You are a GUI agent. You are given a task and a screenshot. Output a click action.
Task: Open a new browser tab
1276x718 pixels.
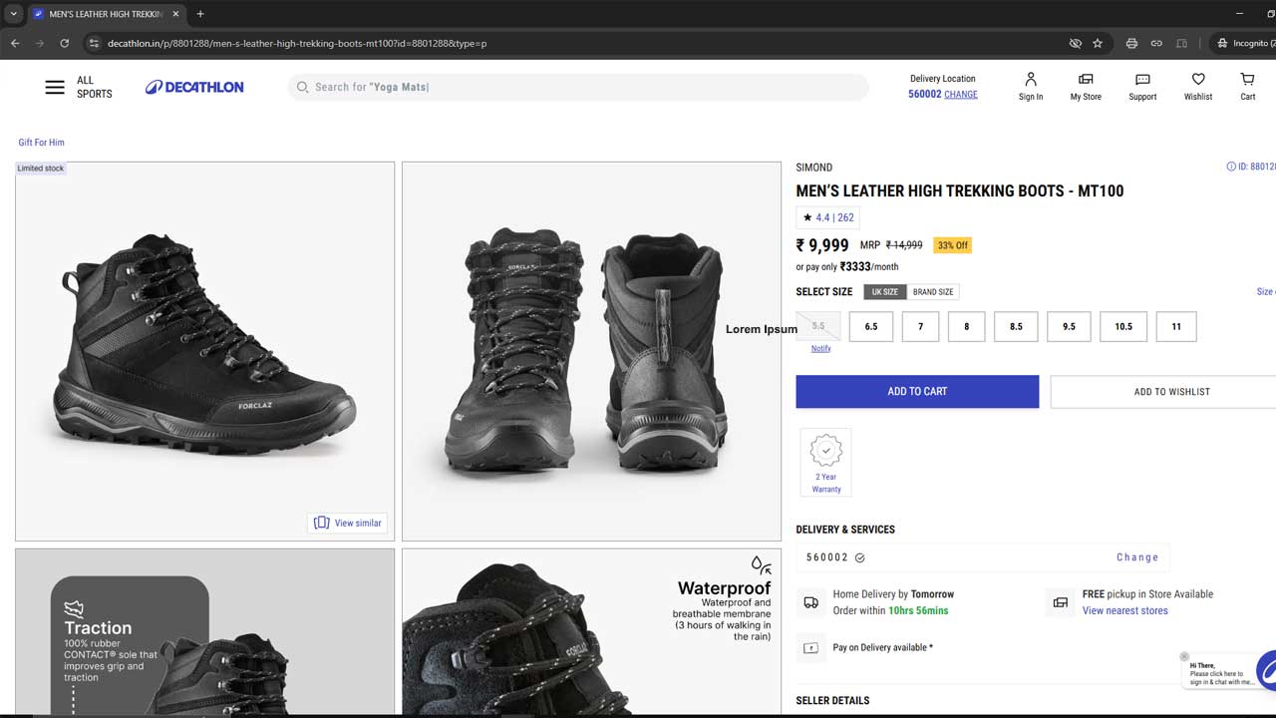click(x=200, y=14)
